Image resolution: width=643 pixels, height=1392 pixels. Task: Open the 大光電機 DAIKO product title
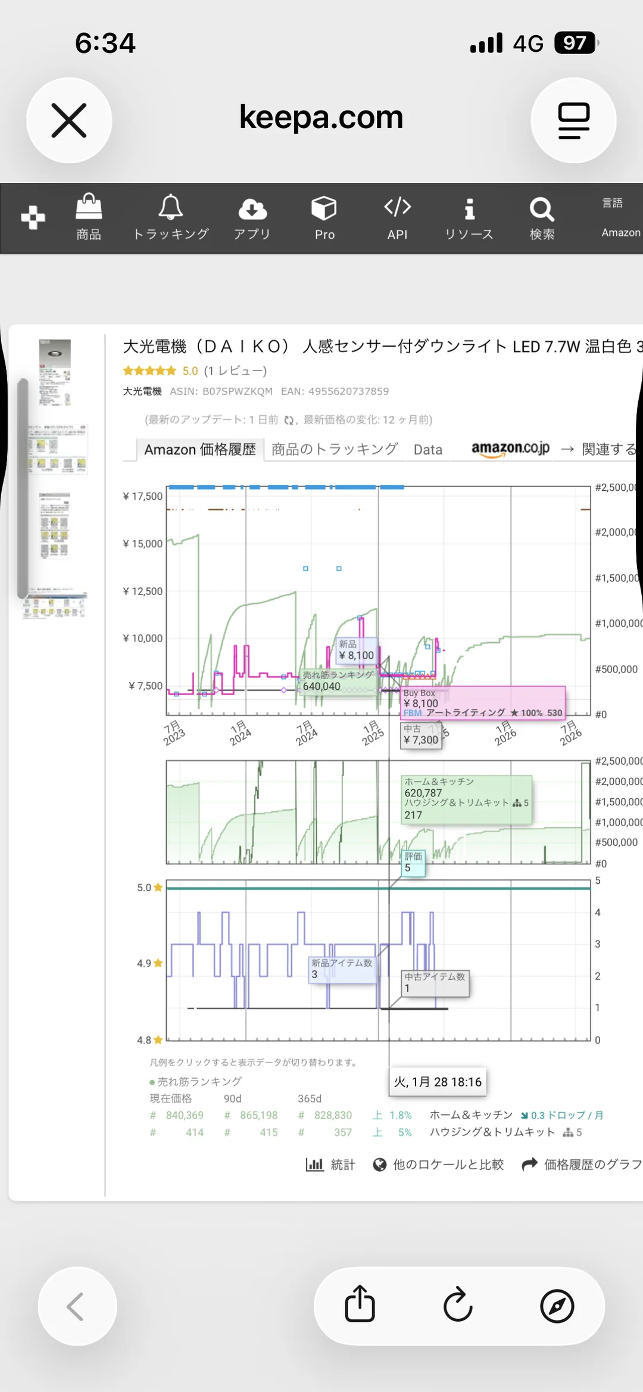(382, 346)
